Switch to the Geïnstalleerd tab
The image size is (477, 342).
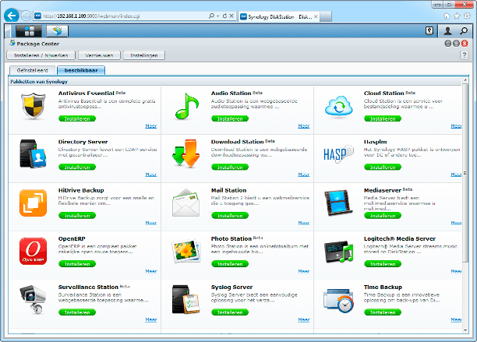32,70
